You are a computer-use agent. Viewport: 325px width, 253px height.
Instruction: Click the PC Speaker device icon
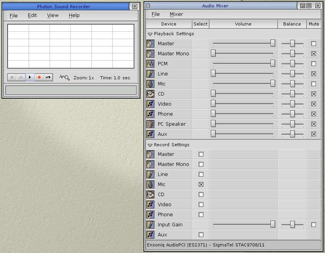click(x=151, y=124)
